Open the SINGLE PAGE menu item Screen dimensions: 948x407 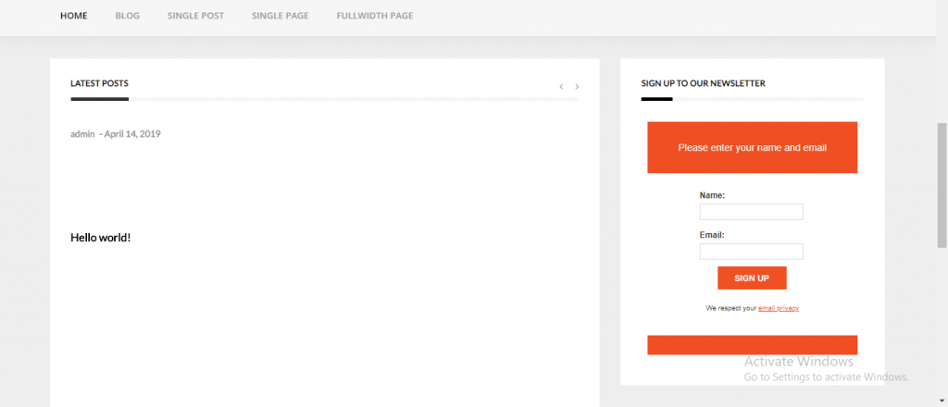pos(281,16)
